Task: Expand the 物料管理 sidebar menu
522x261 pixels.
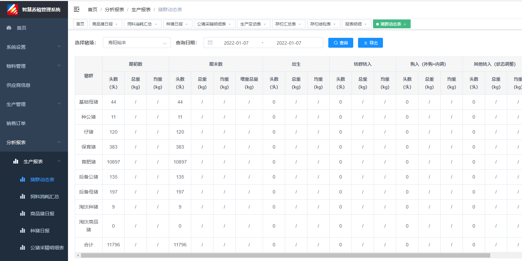Action: [x=34, y=66]
